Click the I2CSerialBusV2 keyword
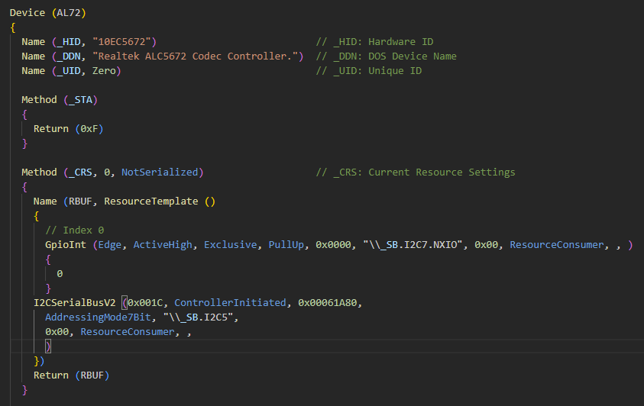 (x=74, y=303)
